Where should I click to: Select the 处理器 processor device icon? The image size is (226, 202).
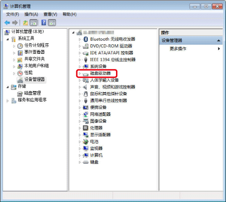tap(85, 128)
